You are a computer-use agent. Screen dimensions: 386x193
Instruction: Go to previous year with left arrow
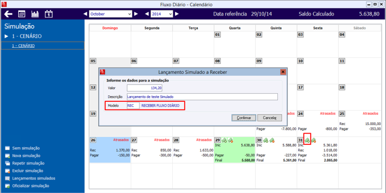[147, 14]
